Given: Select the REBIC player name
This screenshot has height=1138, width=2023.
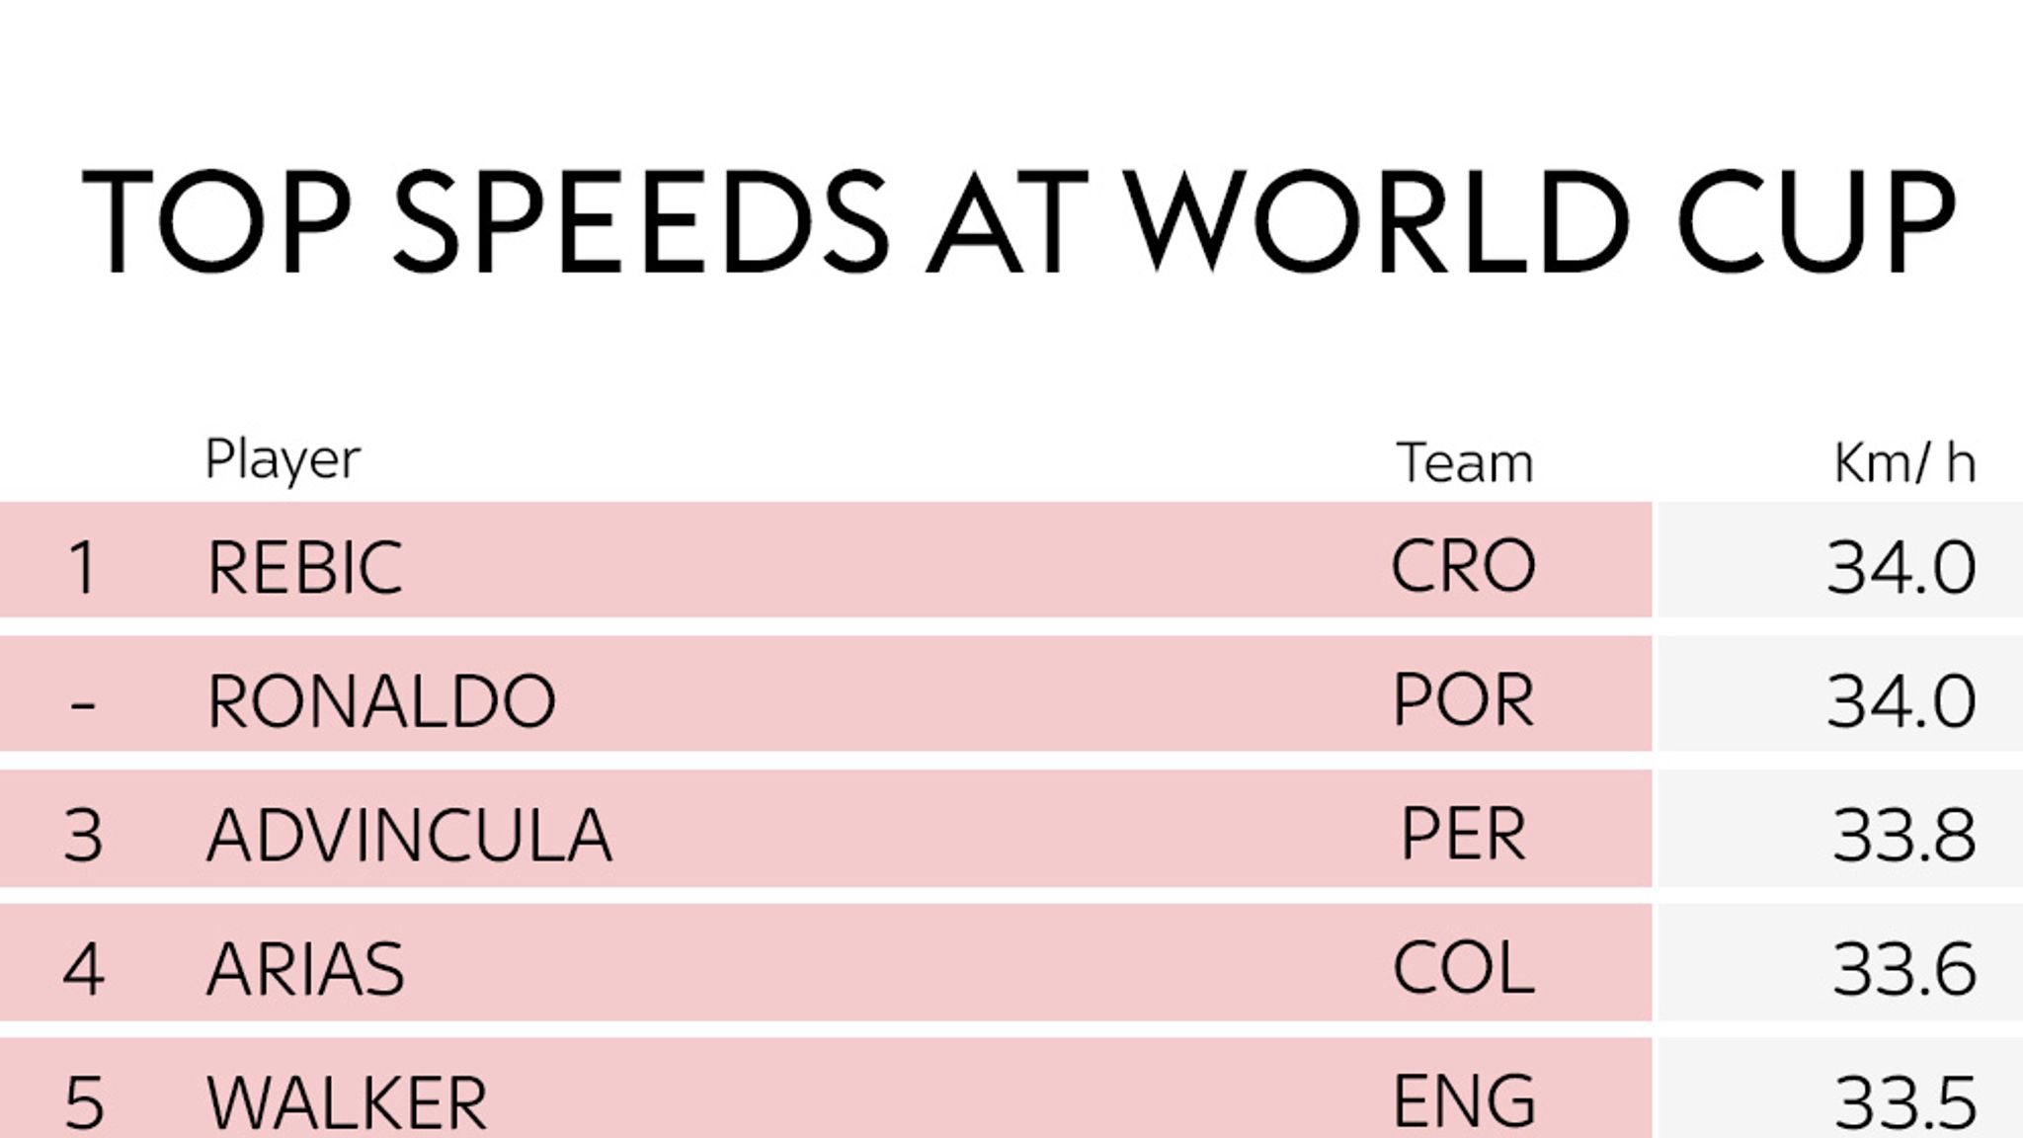Looking at the screenshot, I should pyautogui.click(x=305, y=567).
